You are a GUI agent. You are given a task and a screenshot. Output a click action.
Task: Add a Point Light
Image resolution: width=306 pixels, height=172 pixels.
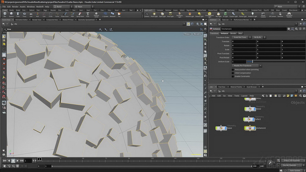[x=154, y=15]
